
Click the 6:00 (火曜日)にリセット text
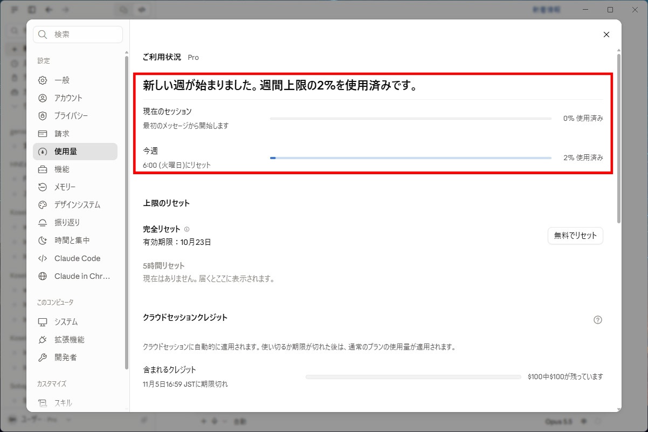(177, 165)
